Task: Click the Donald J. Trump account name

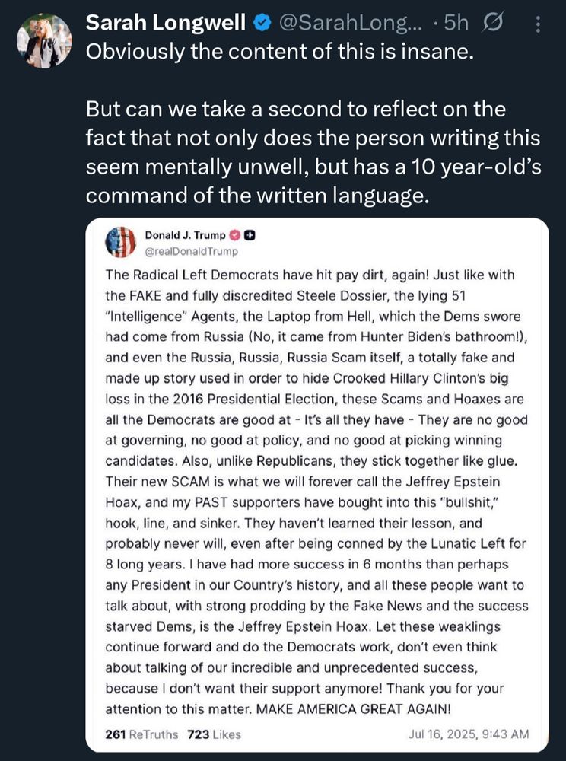Action: click(186, 235)
